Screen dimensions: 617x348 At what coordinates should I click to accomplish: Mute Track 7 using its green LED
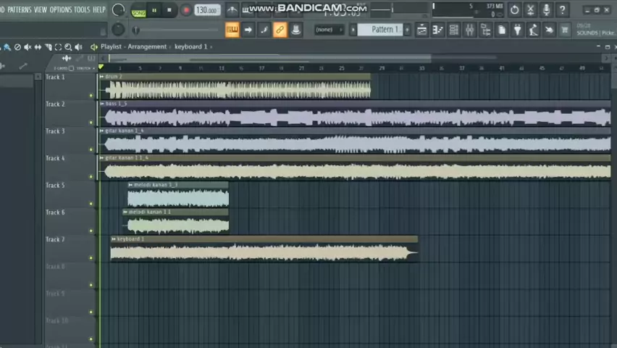[91, 257]
